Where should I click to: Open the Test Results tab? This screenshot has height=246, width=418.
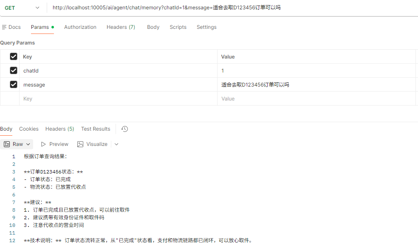[96, 129]
